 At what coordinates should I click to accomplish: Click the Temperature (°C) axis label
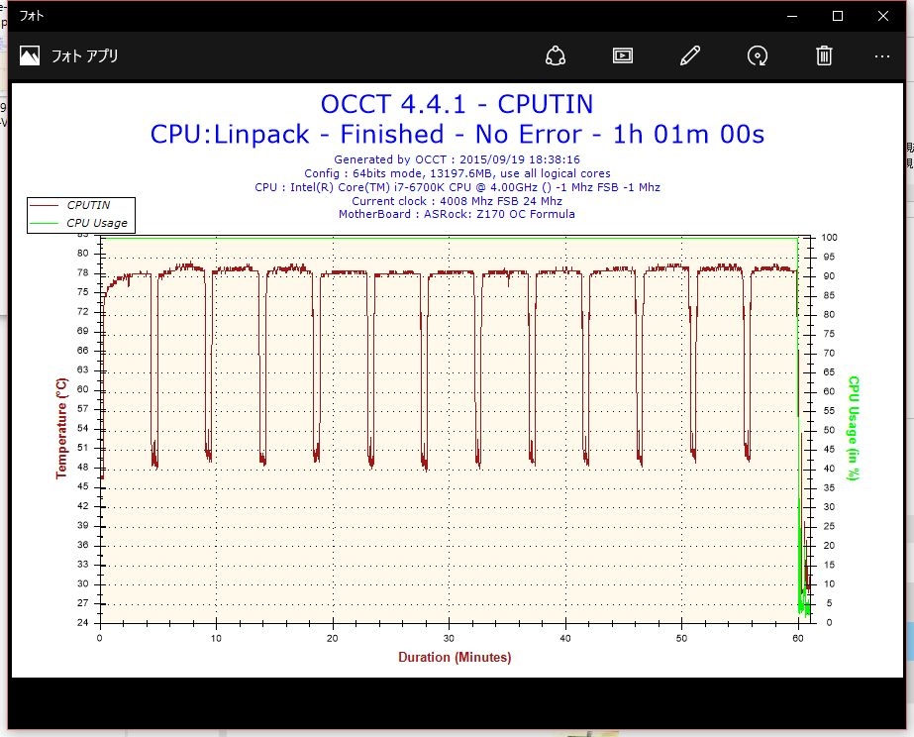[x=61, y=429]
